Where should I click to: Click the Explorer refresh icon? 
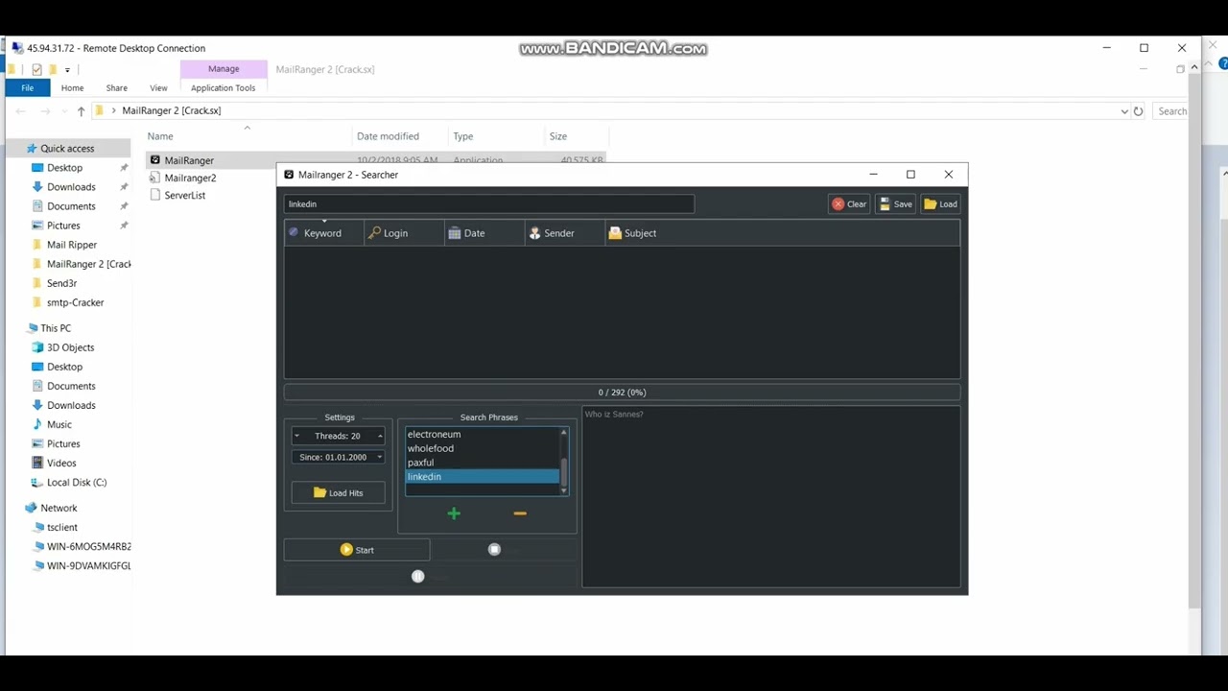tap(1138, 111)
